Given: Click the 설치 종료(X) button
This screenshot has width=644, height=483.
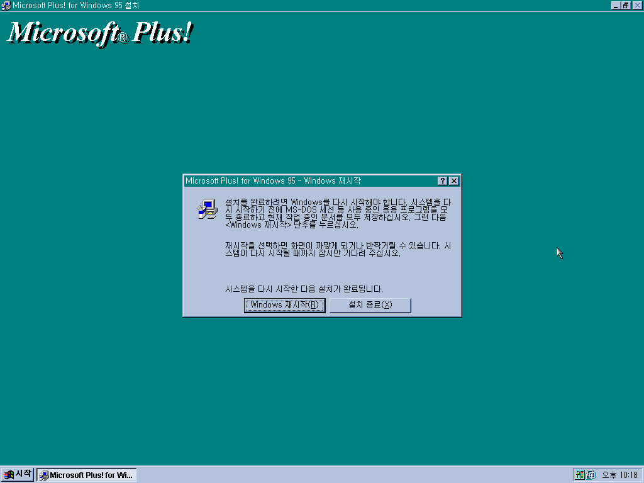Looking at the screenshot, I should pyautogui.click(x=370, y=305).
